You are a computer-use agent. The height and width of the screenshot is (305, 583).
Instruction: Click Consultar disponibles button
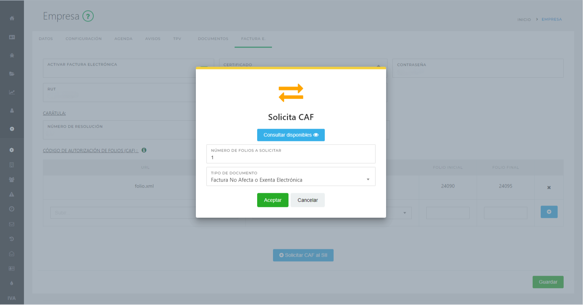point(291,135)
